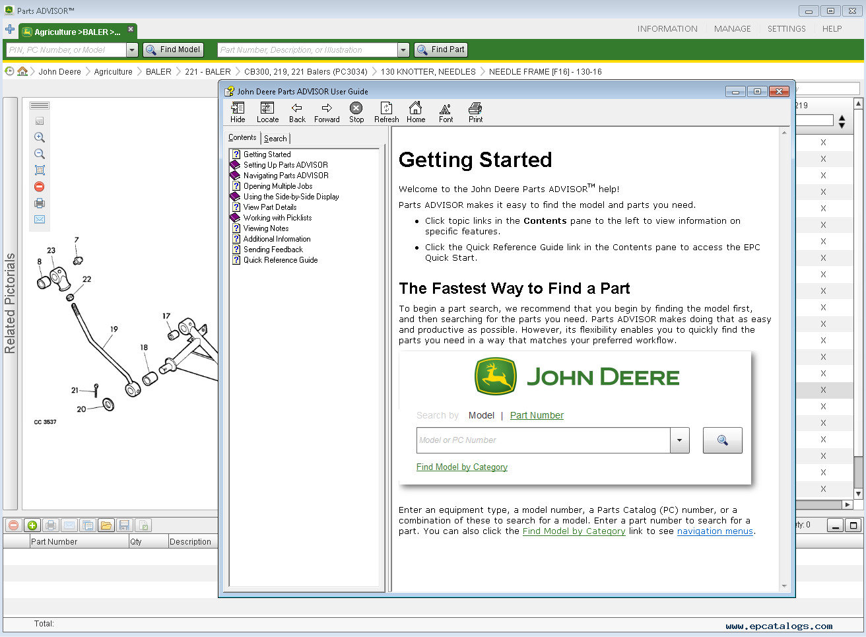This screenshot has width=866, height=637.
Task: Print the parts illustration
Action: (x=40, y=203)
